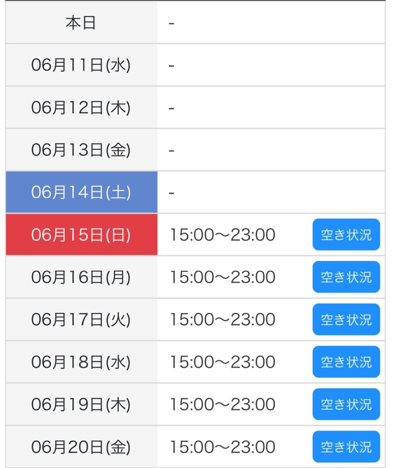Select the red 06月15日(日) date cell
This screenshot has height=468, width=398.
pos(81,234)
